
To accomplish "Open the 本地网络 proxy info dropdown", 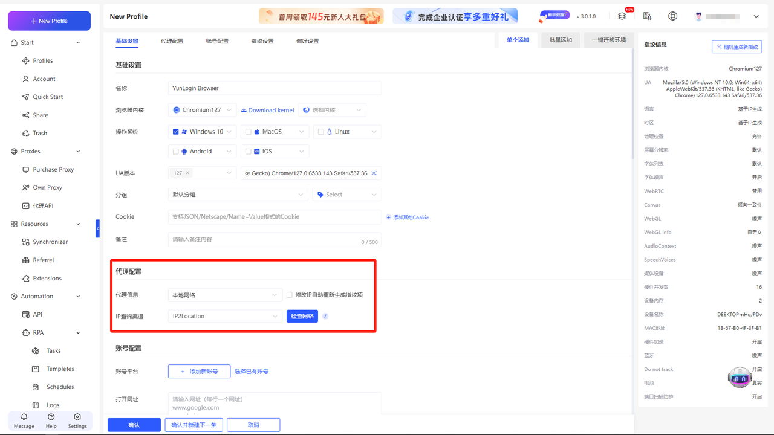I will (x=224, y=294).
